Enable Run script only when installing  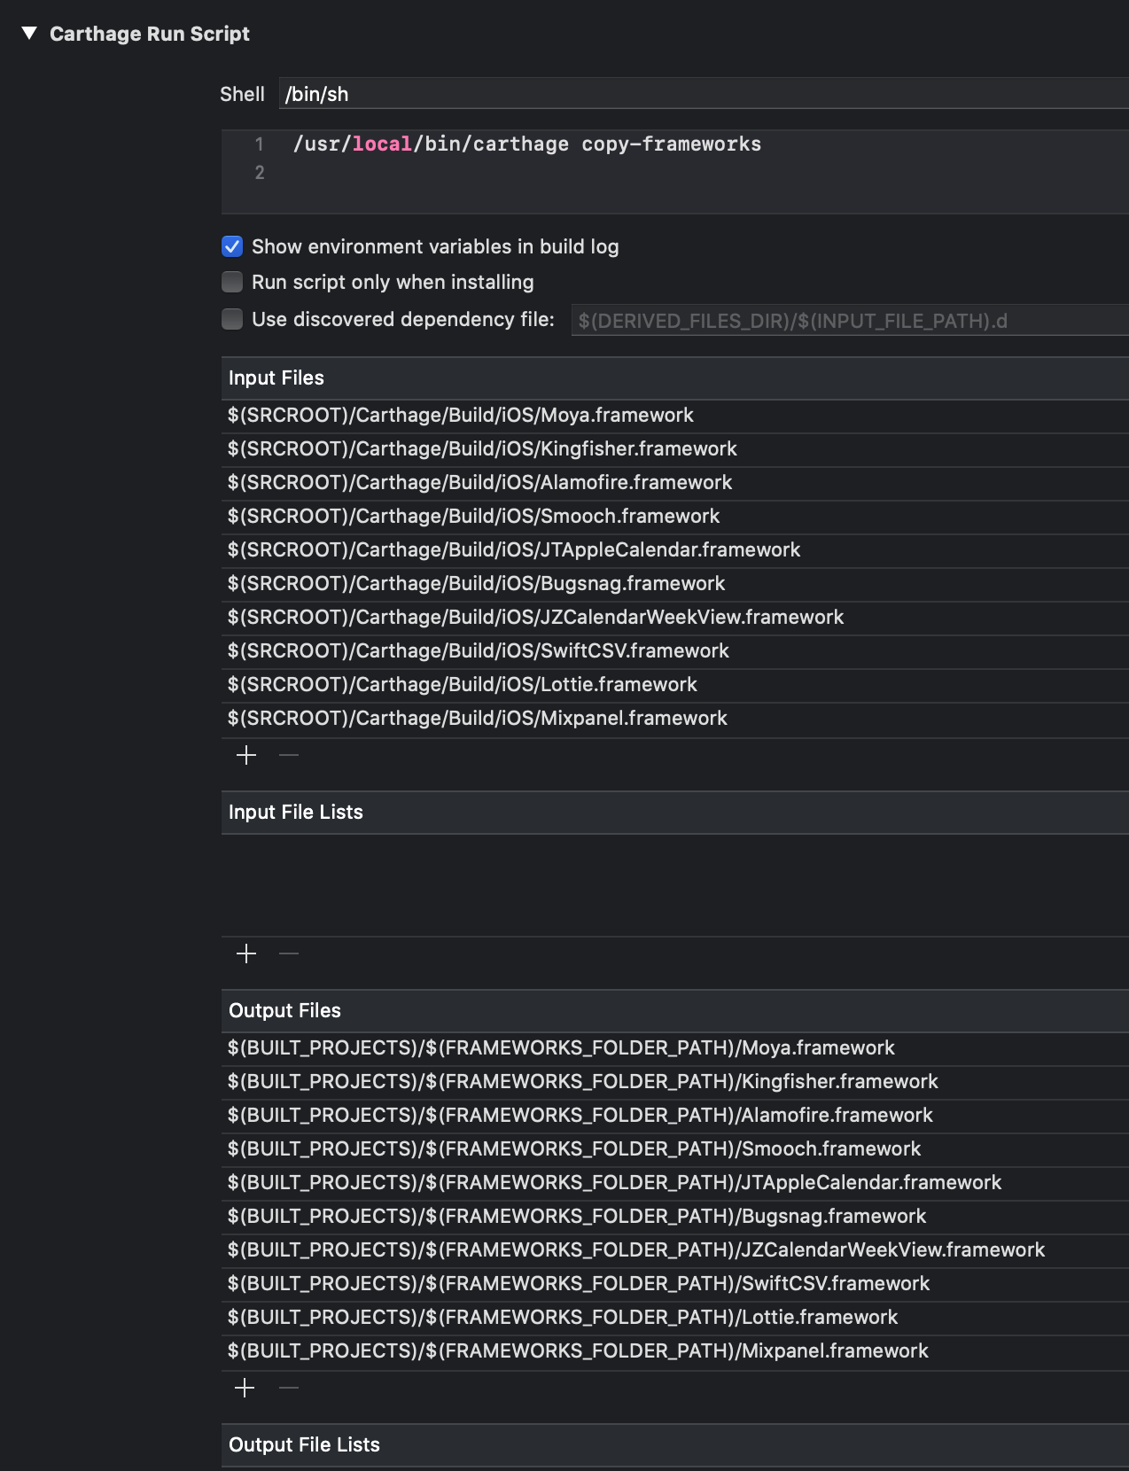tap(232, 282)
